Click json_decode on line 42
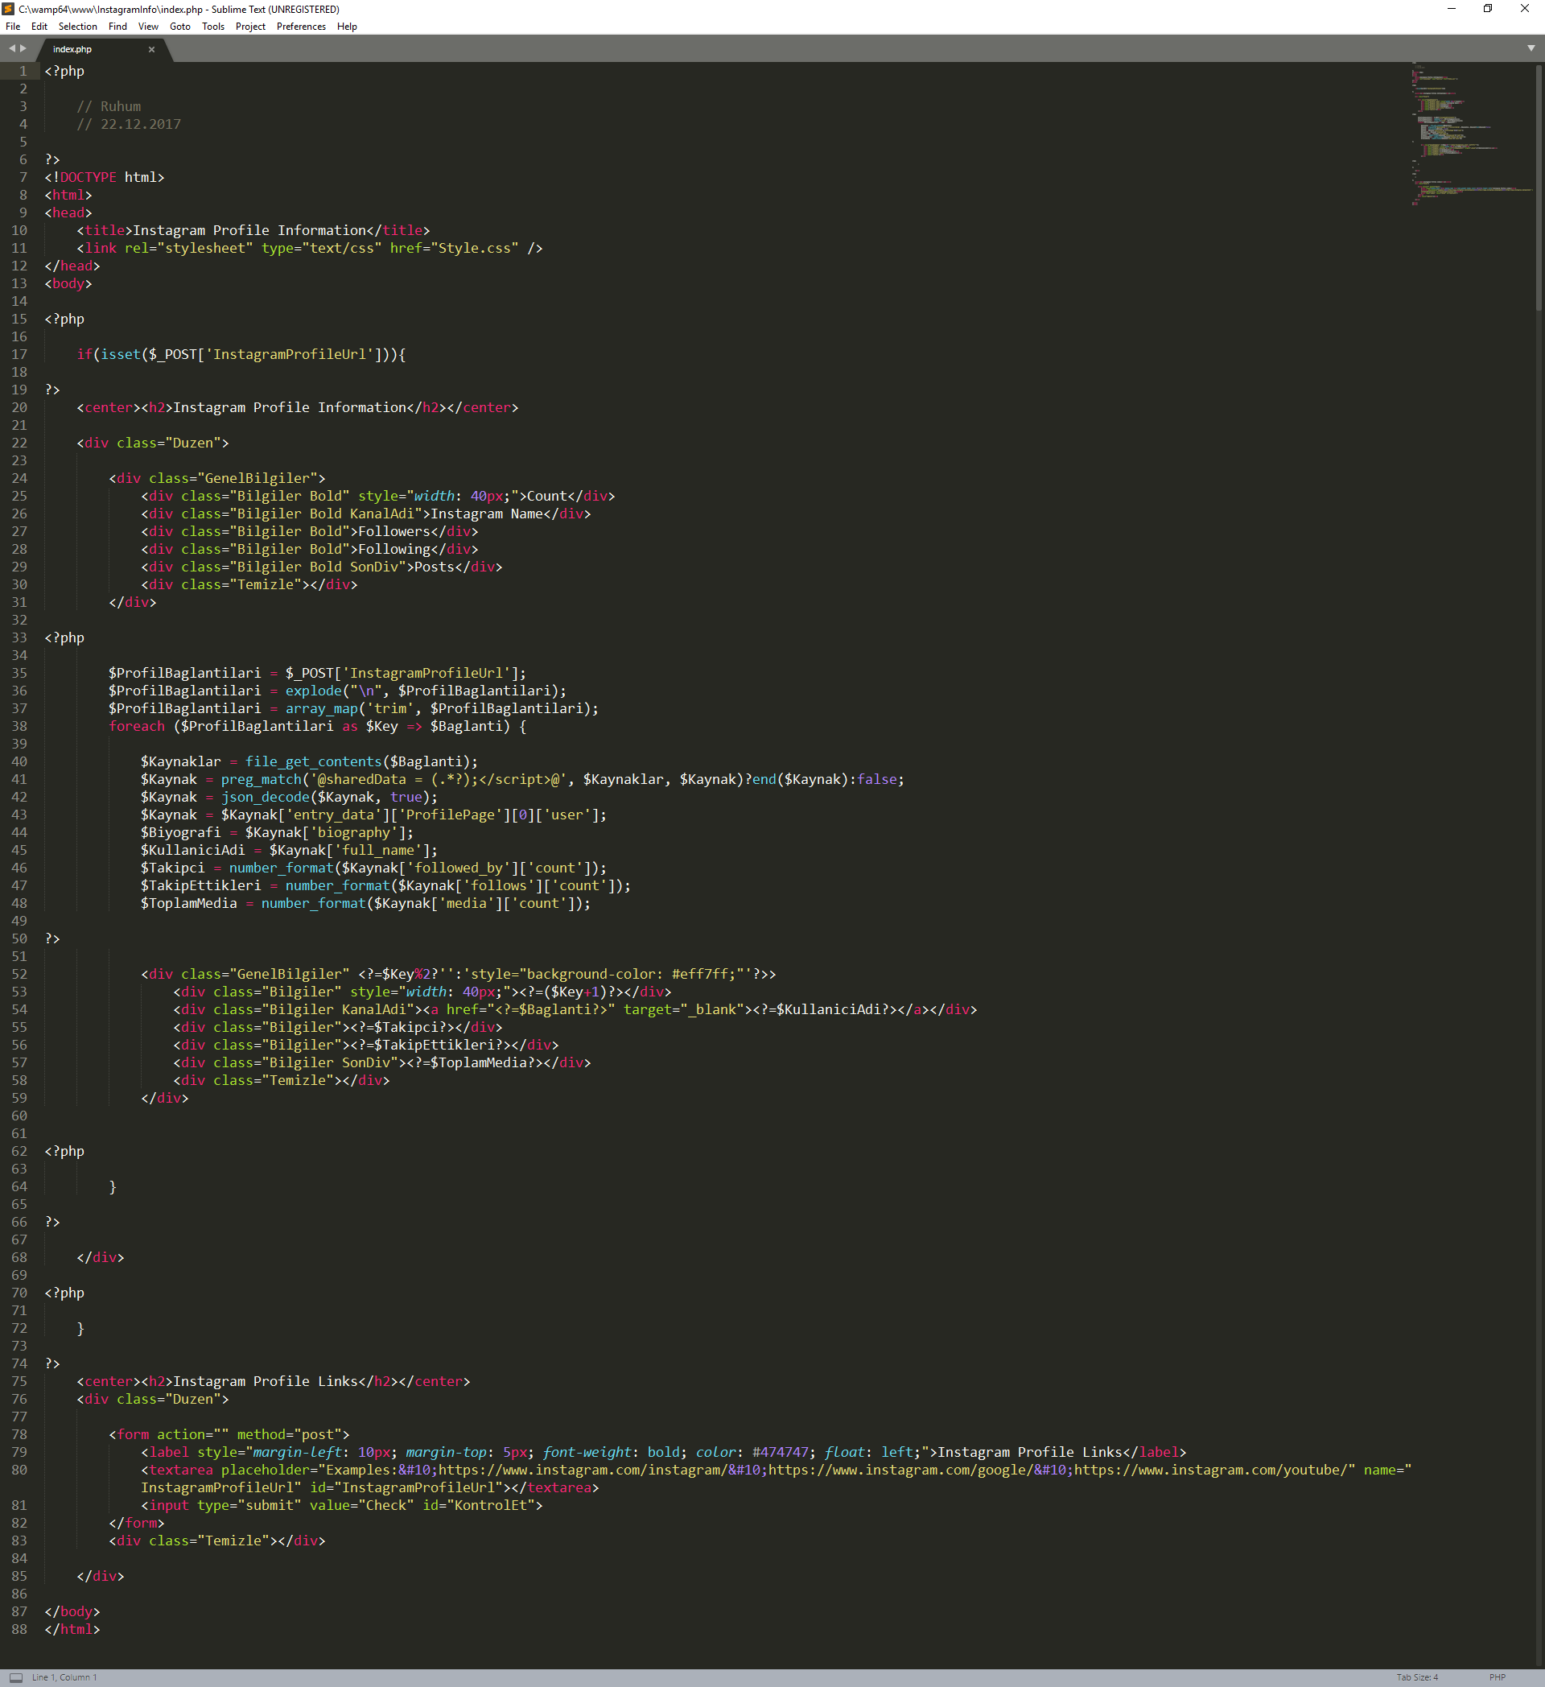This screenshot has height=1687, width=1545. 266,797
